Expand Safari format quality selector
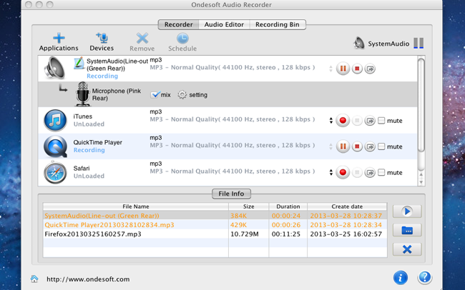 pyautogui.click(x=331, y=172)
